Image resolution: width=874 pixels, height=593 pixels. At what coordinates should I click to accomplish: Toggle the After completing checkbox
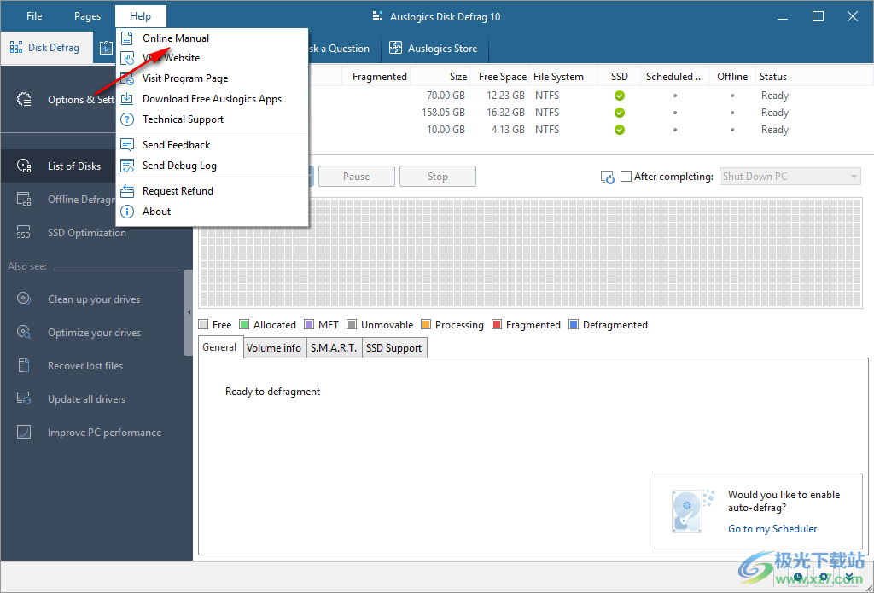(x=626, y=176)
